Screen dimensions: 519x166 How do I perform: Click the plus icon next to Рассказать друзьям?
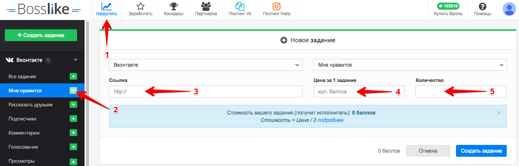click(73, 104)
